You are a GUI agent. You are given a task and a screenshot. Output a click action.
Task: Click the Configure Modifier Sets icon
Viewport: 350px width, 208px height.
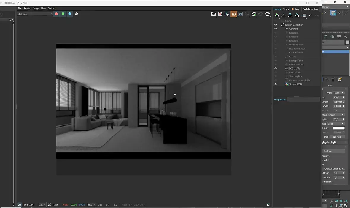click(x=340, y=80)
